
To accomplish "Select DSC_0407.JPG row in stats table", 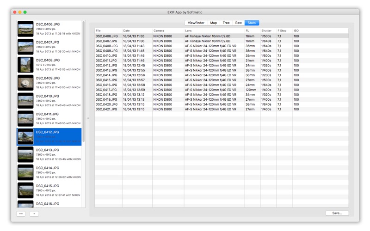I will (x=222, y=41).
